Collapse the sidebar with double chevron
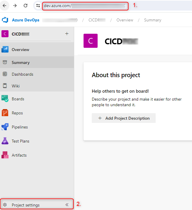The width and height of the screenshot is (192, 210). 67,205
